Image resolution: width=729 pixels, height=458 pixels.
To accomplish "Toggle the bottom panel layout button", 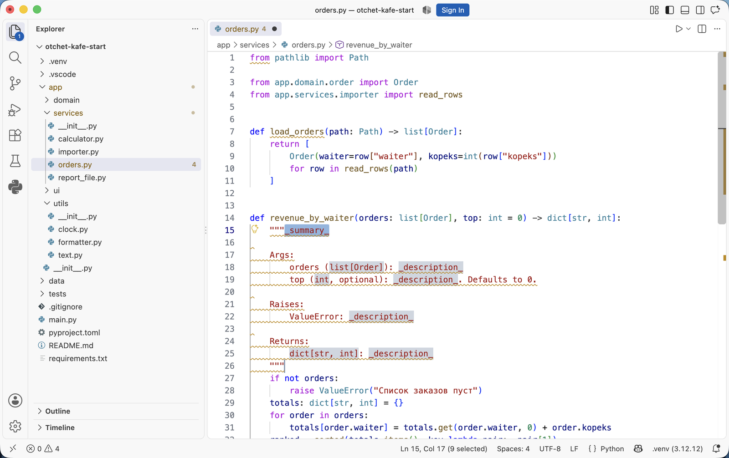I will coord(685,10).
